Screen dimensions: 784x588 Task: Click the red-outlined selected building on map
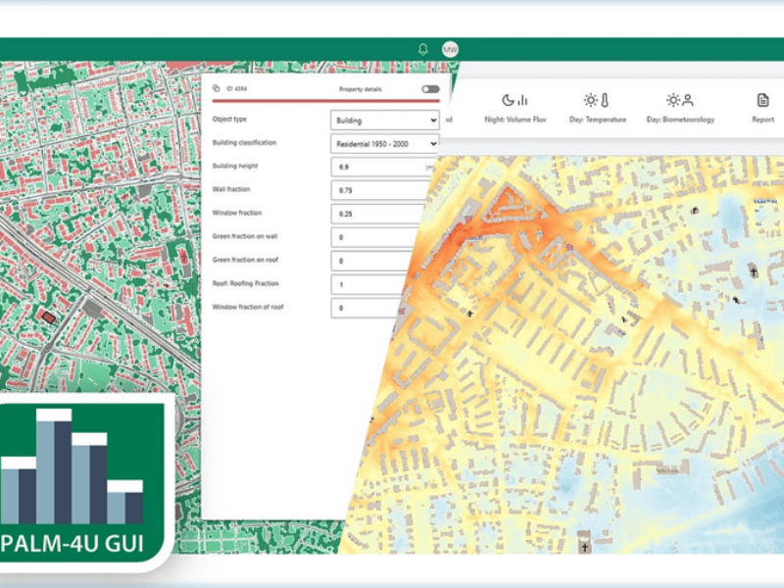pyautogui.click(x=50, y=317)
